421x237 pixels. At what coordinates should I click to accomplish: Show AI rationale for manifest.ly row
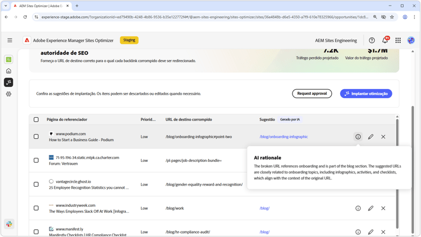point(358,232)
